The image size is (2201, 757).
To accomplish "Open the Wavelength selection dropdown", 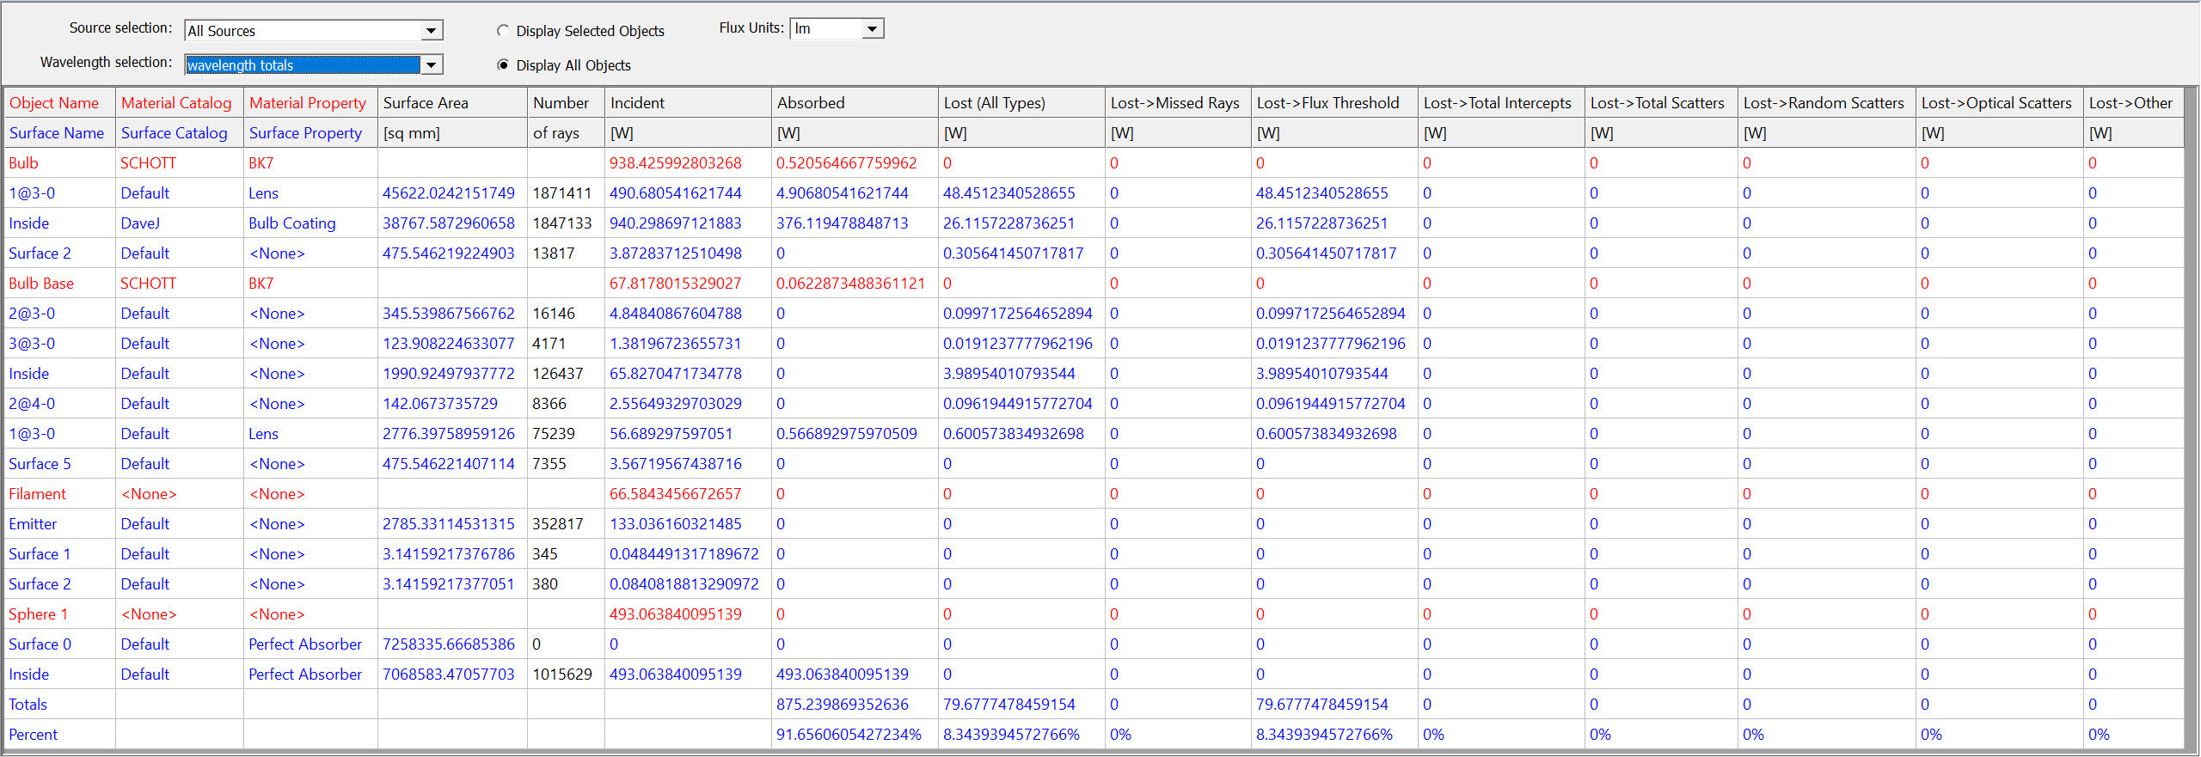I will click(314, 65).
